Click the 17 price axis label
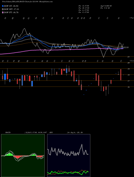This screenshot has width=134, height=177. click(128, 81)
